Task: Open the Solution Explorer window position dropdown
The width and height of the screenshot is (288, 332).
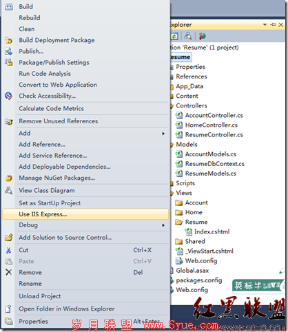Action: click(x=265, y=25)
